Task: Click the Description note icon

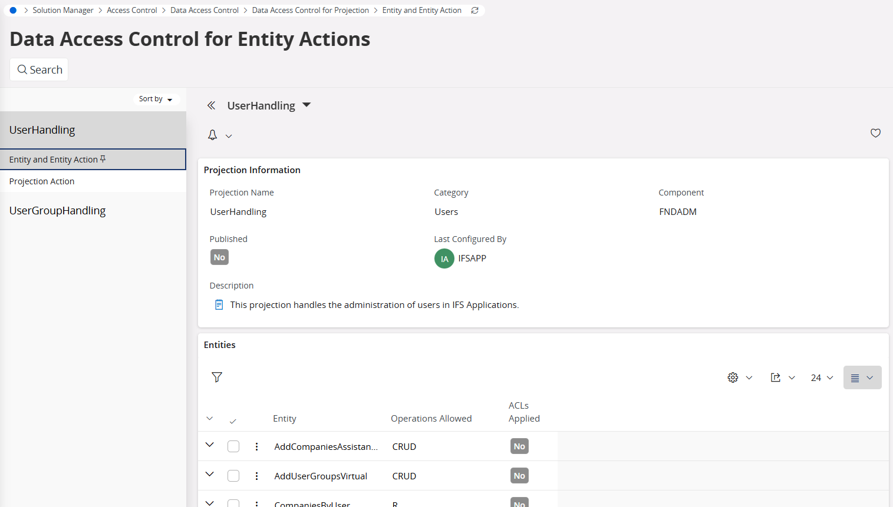Action: click(x=219, y=304)
